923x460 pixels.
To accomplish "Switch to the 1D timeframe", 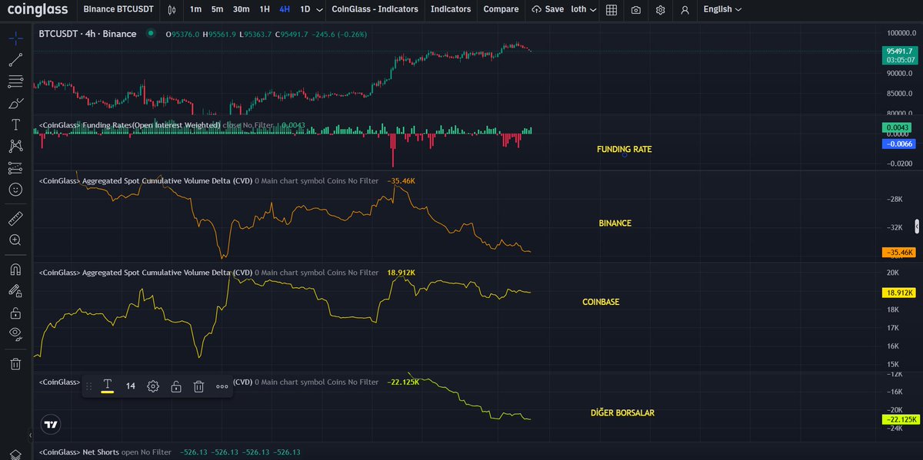I will [x=305, y=10].
